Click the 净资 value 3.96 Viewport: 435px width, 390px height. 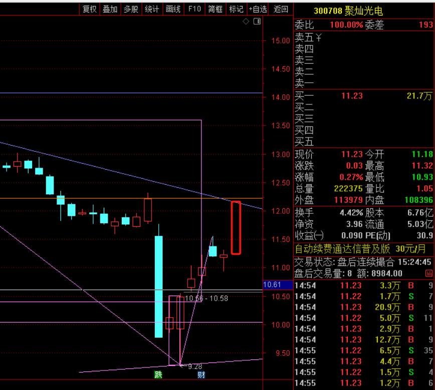pyautogui.click(x=354, y=224)
